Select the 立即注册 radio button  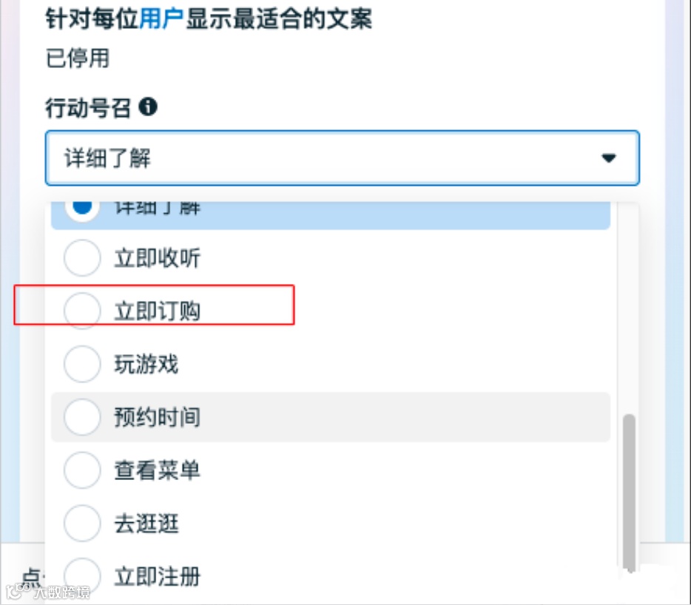click(x=82, y=576)
